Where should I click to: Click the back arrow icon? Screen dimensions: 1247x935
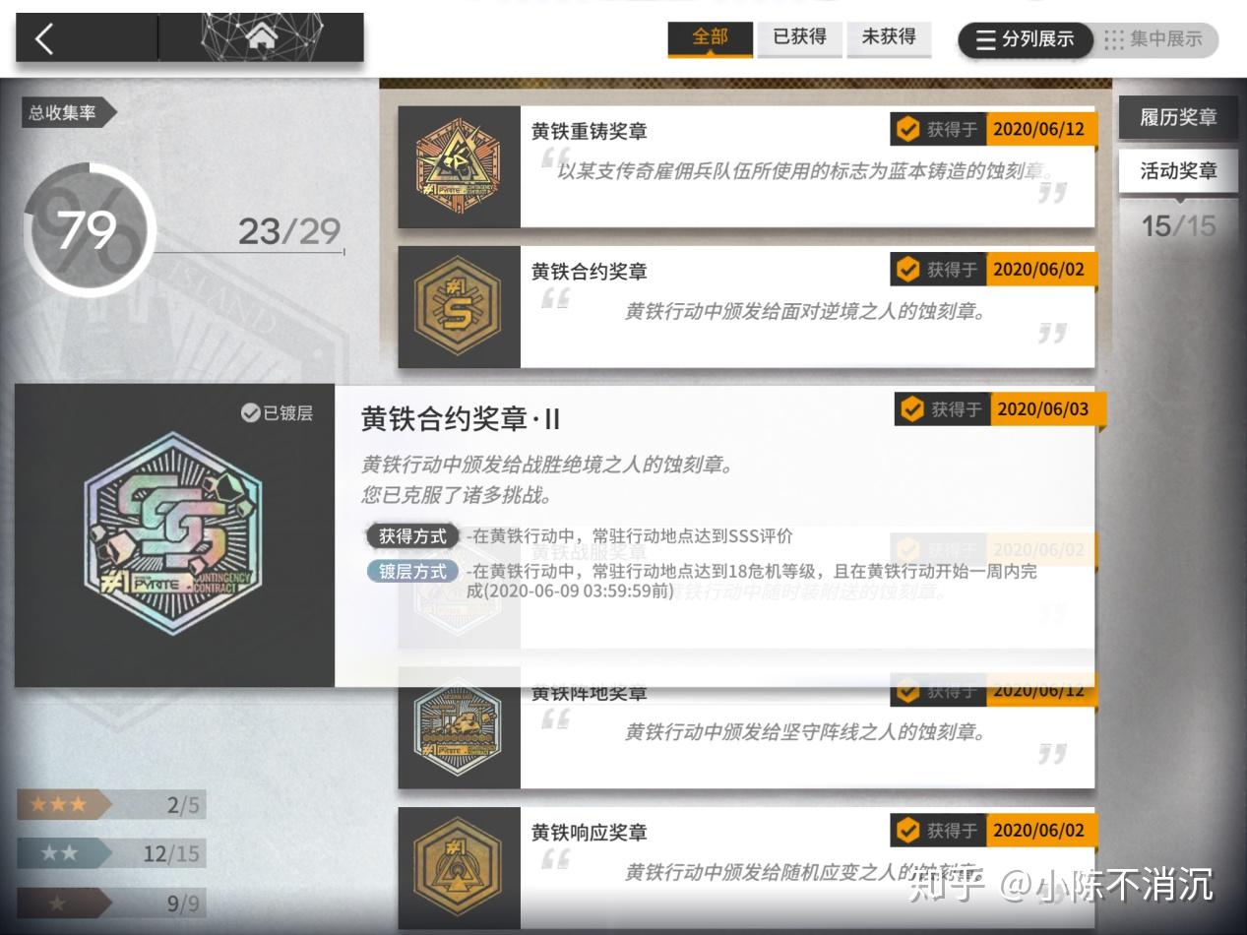click(x=44, y=38)
